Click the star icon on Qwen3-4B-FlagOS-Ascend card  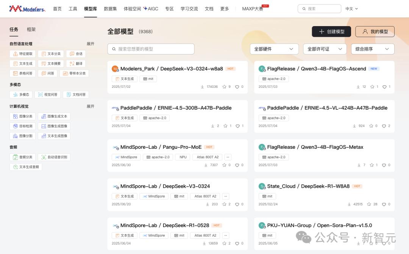tap(372, 87)
